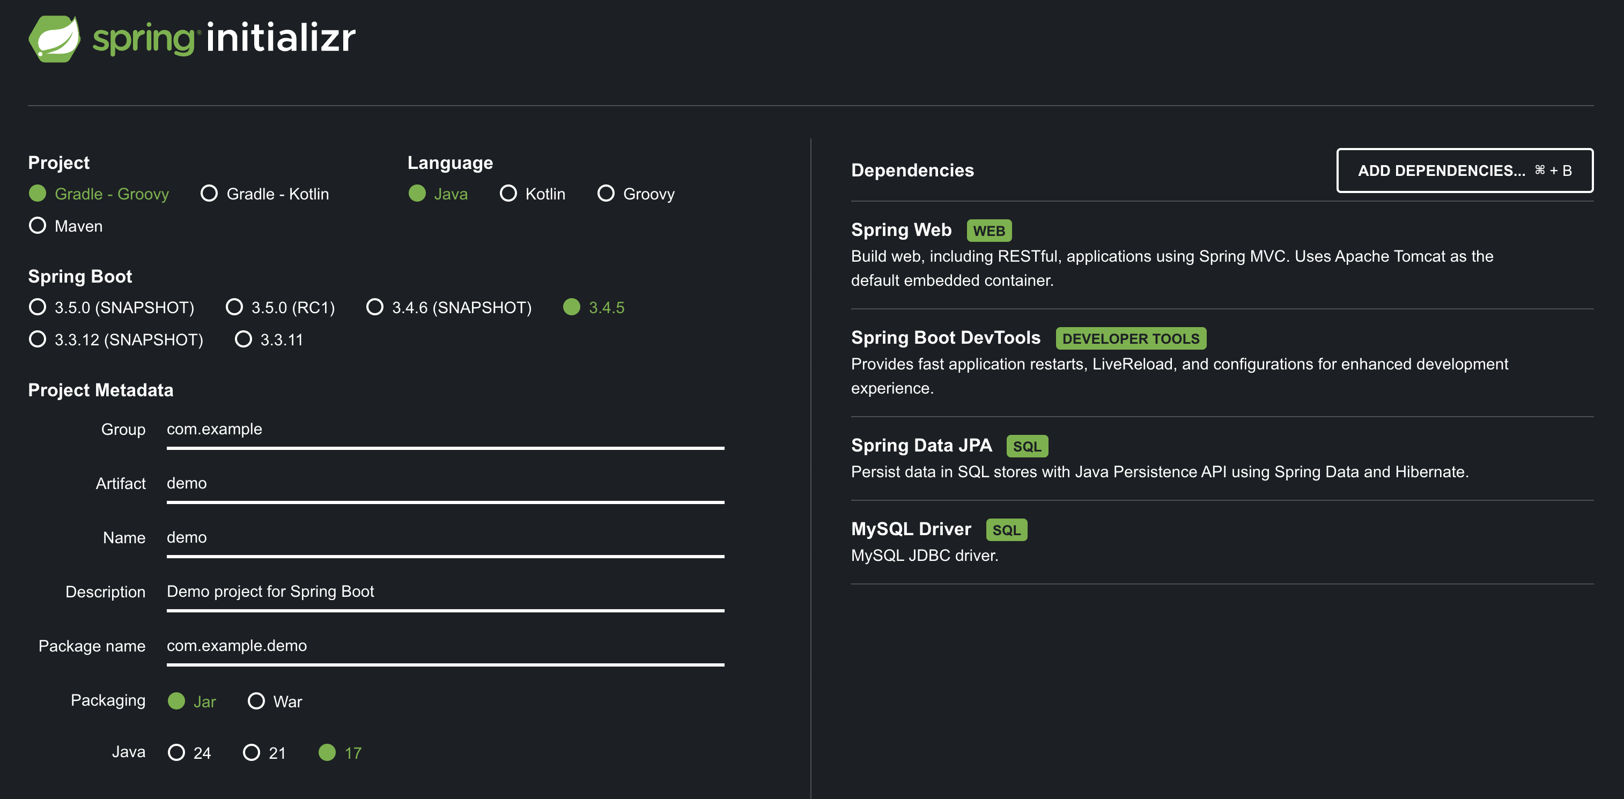
Task: Click the Spring Boot DevTools dependency
Action: [946, 338]
